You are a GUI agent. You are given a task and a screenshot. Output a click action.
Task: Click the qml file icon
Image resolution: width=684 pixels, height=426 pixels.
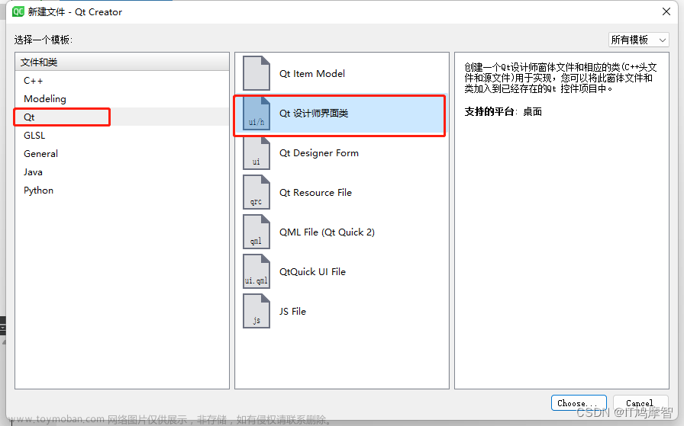(x=256, y=232)
